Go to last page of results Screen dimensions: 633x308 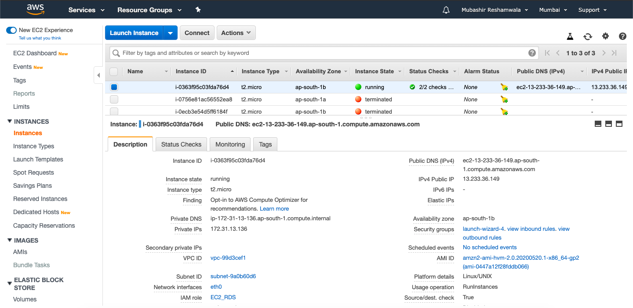click(614, 53)
